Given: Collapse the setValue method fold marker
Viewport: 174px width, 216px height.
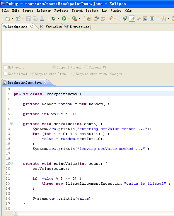Looking at the screenshot, I should [x=12, y=123].
